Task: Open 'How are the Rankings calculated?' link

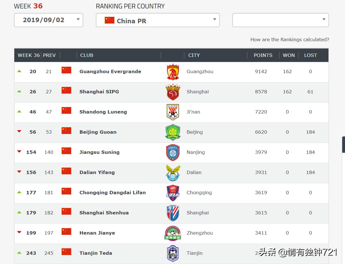Action: click(290, 40)
